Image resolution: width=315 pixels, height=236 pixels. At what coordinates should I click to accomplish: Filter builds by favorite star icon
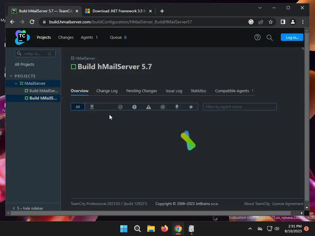coord(191,107)
